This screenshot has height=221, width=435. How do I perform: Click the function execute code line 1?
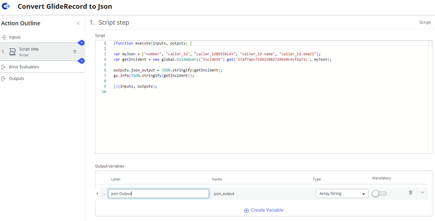153,43
